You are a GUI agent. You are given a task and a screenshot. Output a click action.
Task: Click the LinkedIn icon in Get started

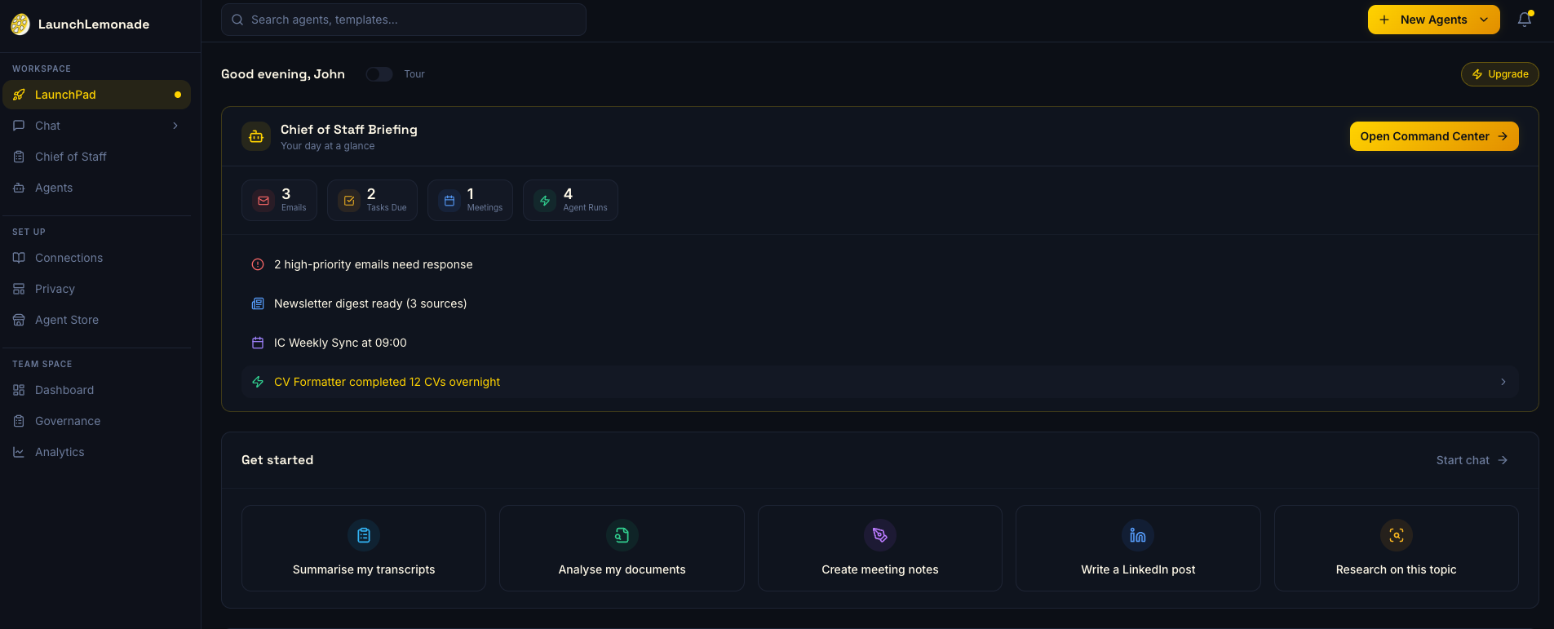tap(1138, 535)
